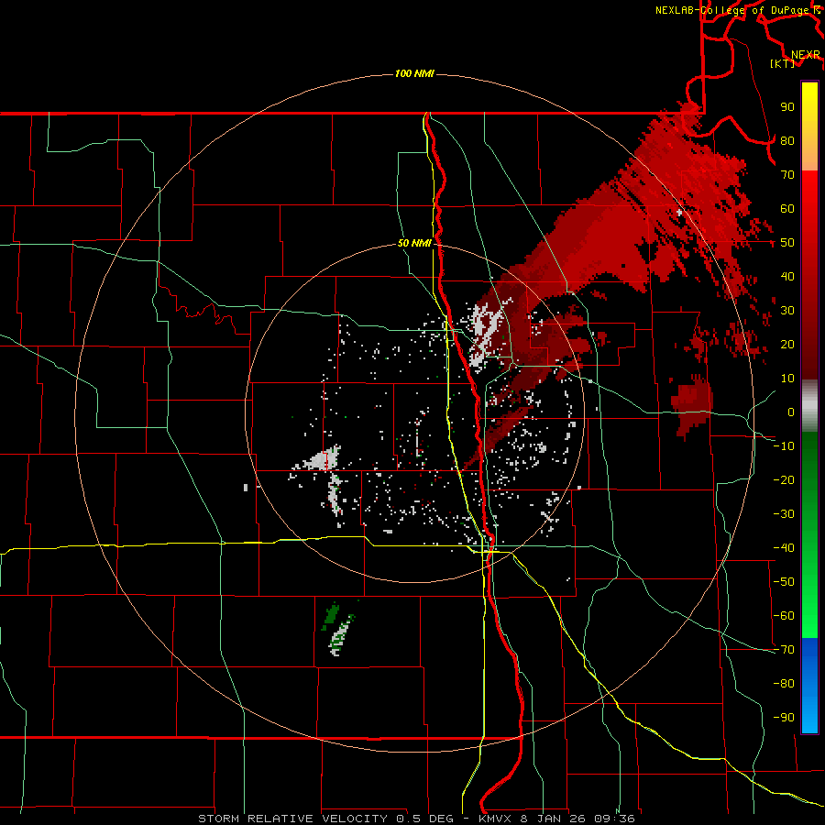Screen dimensions: 825x825
Task: Click the positive 60 knot scale label
Action: coord(787,208)
